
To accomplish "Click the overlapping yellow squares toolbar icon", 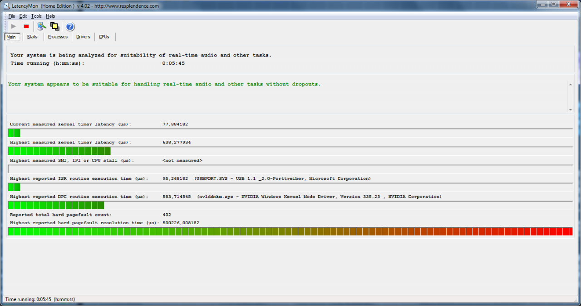I will (55, 27).
